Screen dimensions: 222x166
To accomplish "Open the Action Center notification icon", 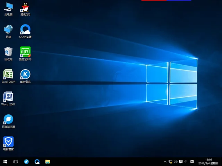I will (181, 162).
